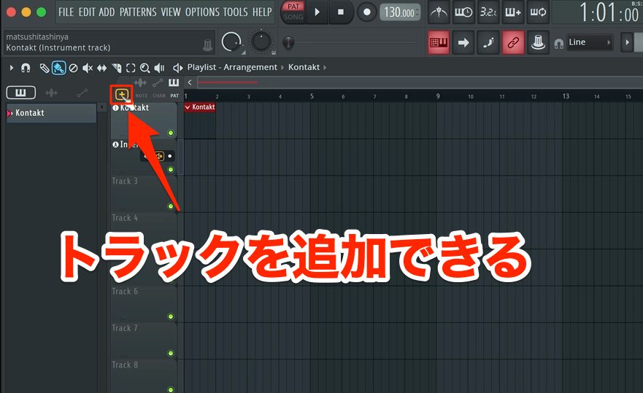Open playlist options menu arrow
This screenshot has height=393, width=643.
tap(12, 68)
